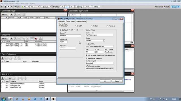Viewport: 181px width, 101px height.
Task: Switch to Desktop B
Action: [67, 7]
